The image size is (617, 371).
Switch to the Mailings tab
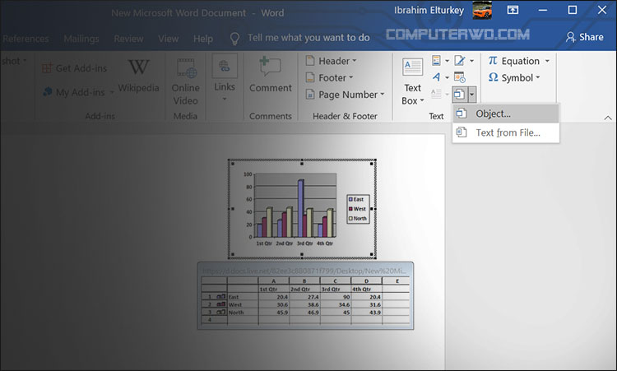[x=81, y=39]
